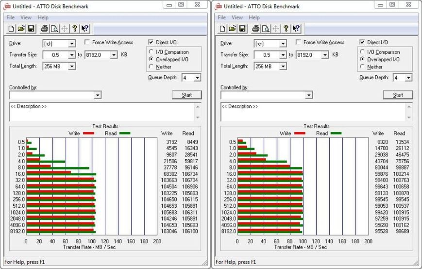Open File menu in right window
Image resolution: width=422 pixels, height=269 pixels.
tap(222, 17)
